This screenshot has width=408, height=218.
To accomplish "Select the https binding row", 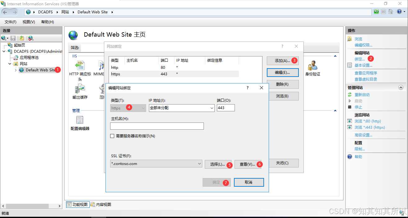I will 174,74.
